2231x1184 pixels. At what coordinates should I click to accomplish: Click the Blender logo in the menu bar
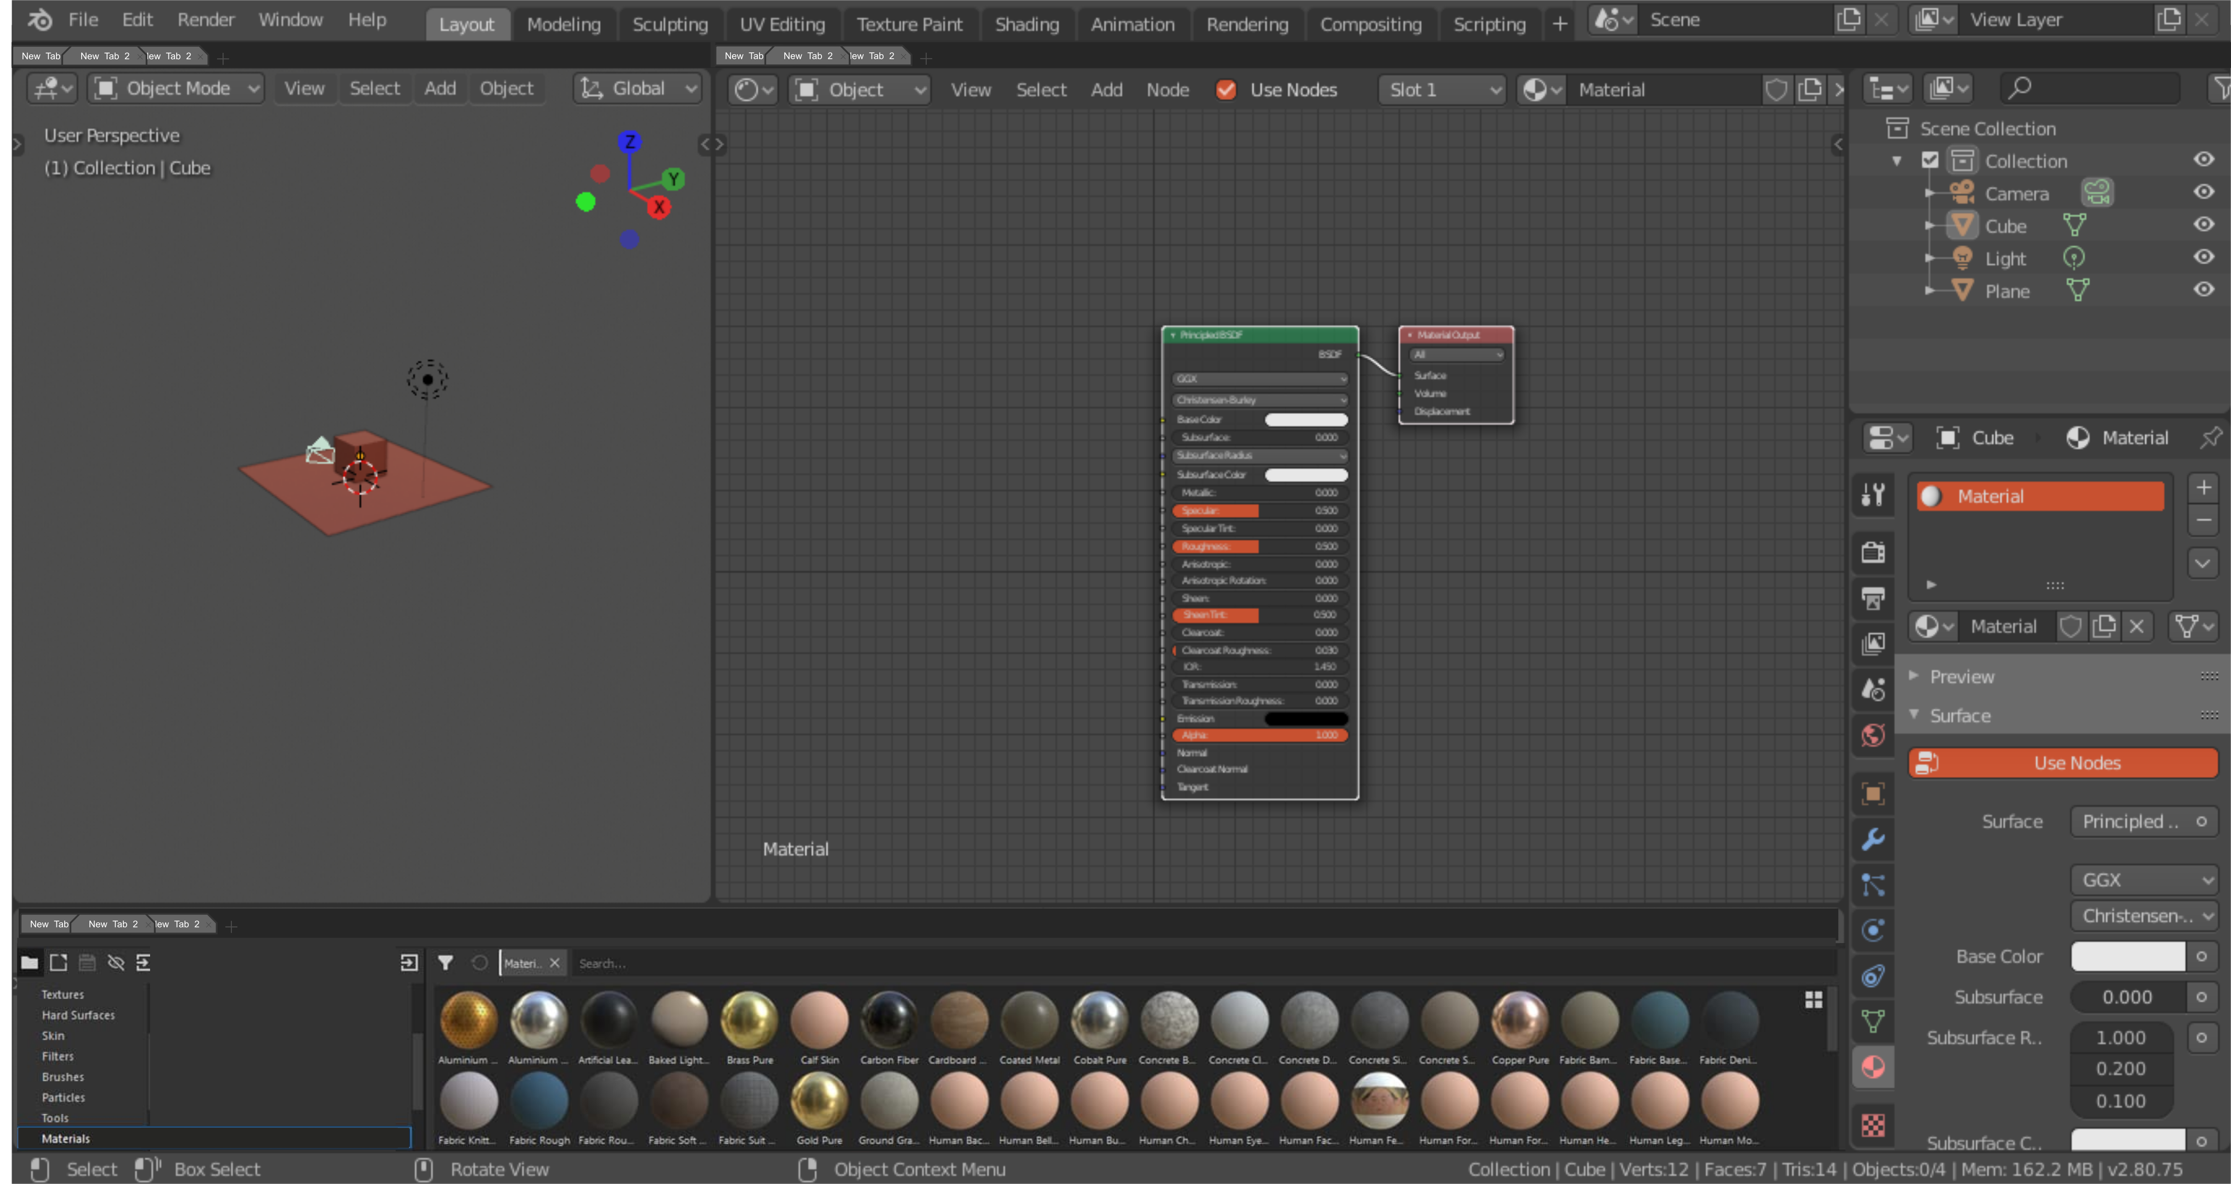(x=40, y=20)
